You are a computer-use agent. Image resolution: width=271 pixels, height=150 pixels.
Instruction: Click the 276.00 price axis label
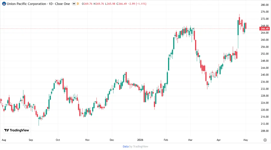[x=265, y=12]
